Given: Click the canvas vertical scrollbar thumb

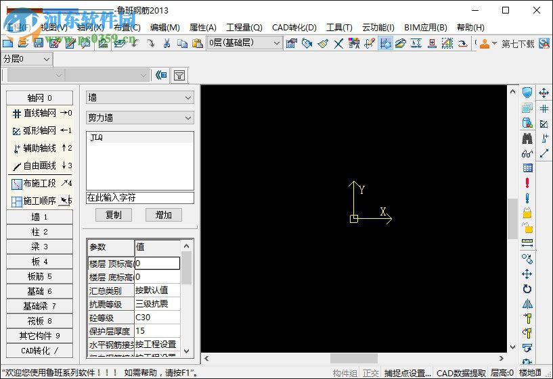Looking at the screenshot, I should point(513,219).
